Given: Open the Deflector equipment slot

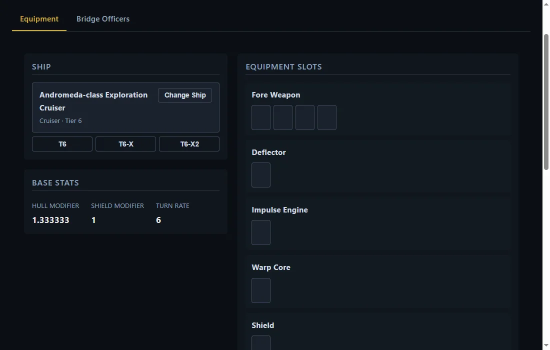Looking at the screenshot, I should 261,175.
